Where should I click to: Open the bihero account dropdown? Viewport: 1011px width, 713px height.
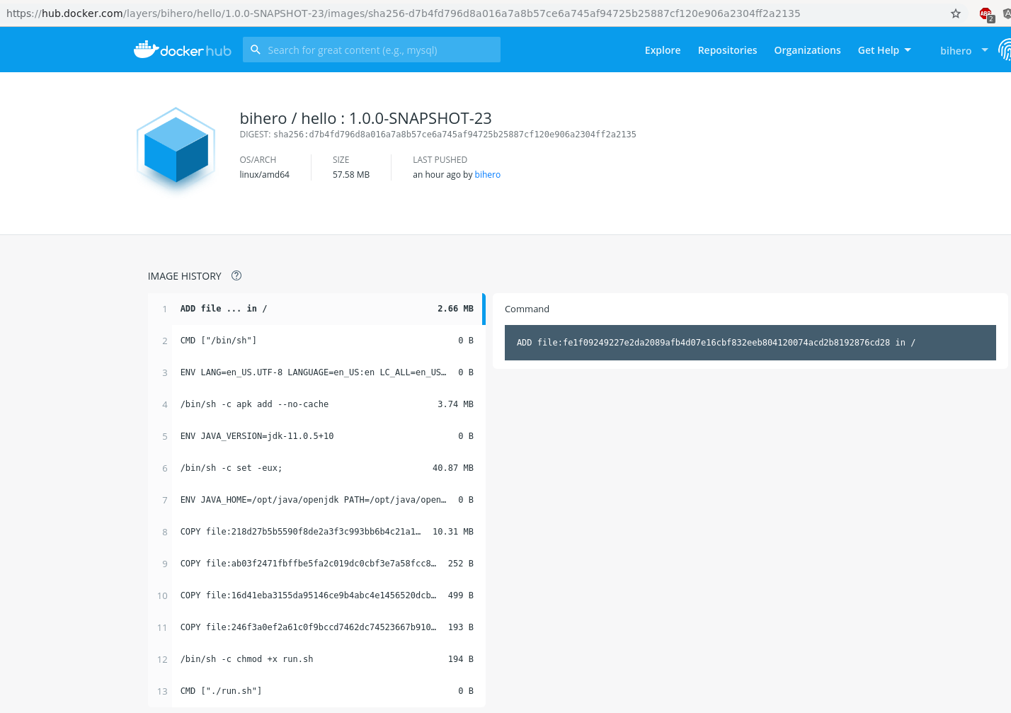964,50
